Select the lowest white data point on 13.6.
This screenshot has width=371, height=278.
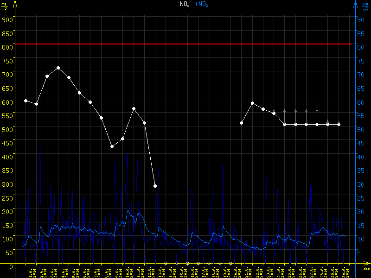[155, 186]
